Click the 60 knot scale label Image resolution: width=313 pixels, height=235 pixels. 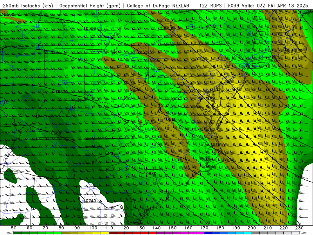[30, 228]
